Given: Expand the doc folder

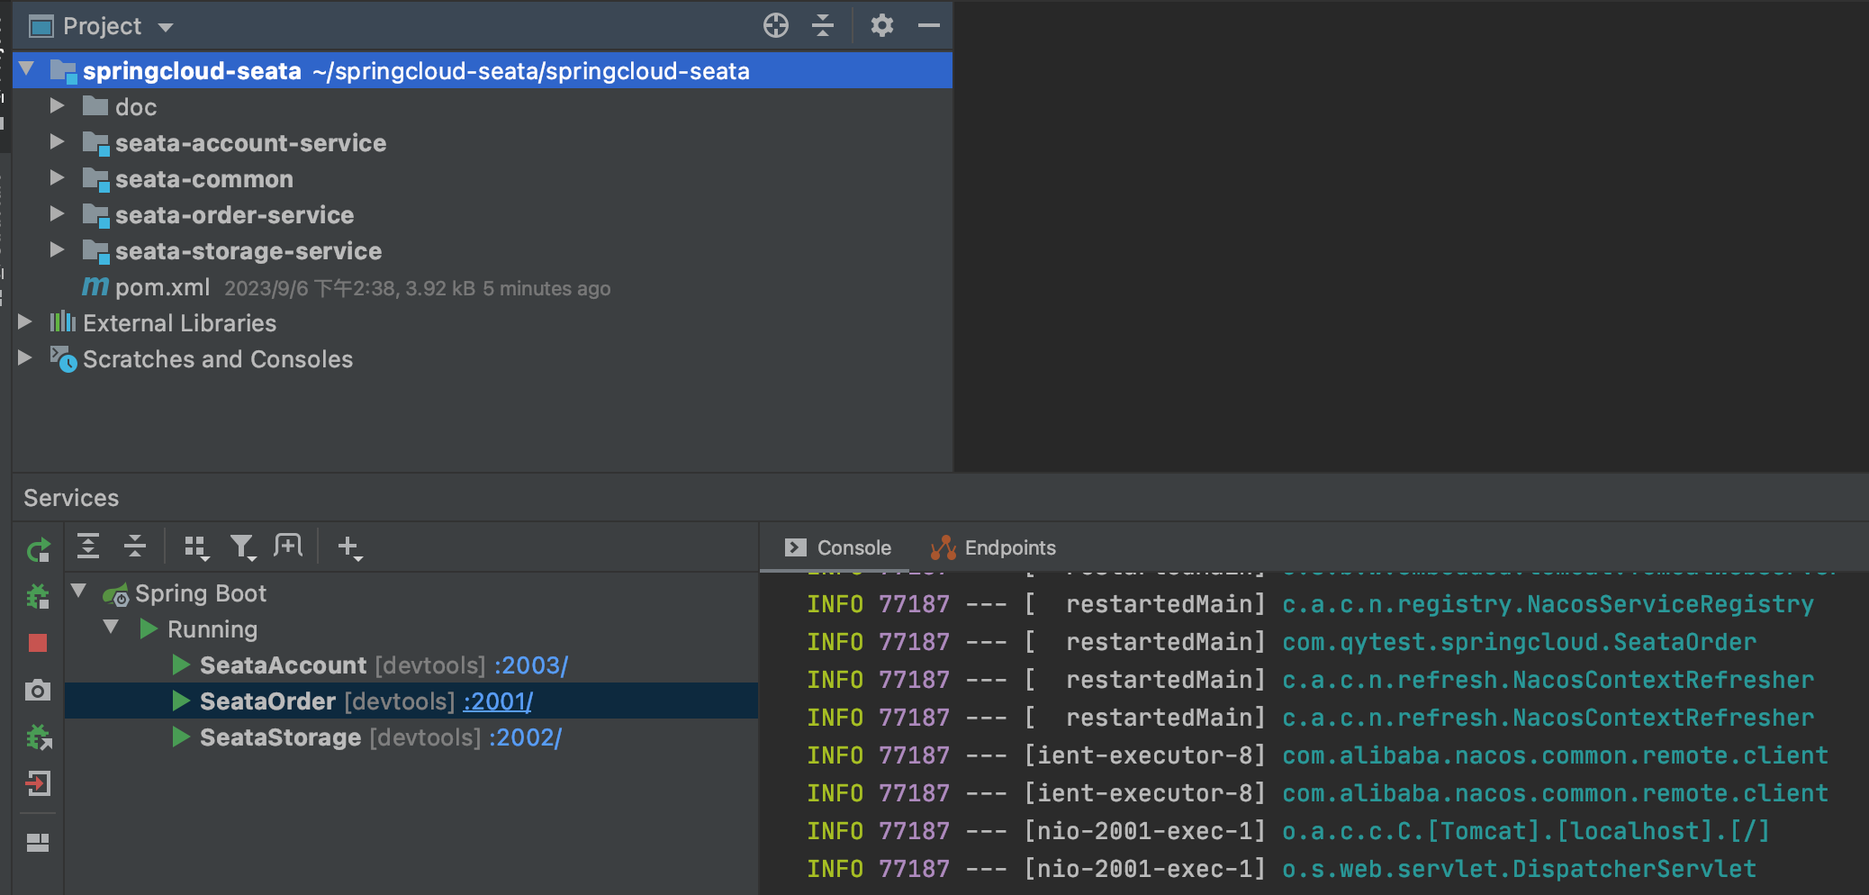Looking at the screenshot, I should tap(57, 105).
